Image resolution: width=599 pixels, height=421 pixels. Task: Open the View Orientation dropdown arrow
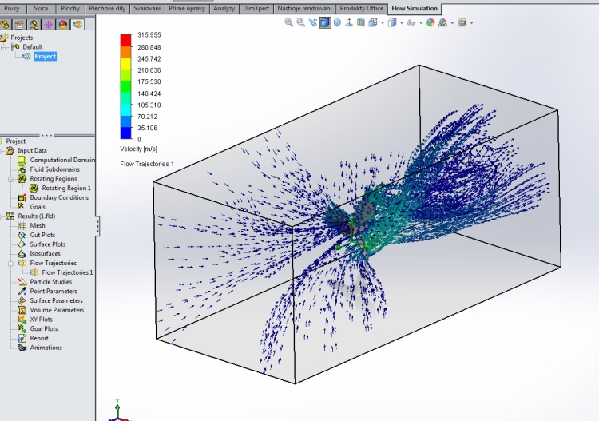click(x=383, y=23)
